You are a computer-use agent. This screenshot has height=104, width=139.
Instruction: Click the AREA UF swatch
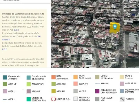point(29,91)
